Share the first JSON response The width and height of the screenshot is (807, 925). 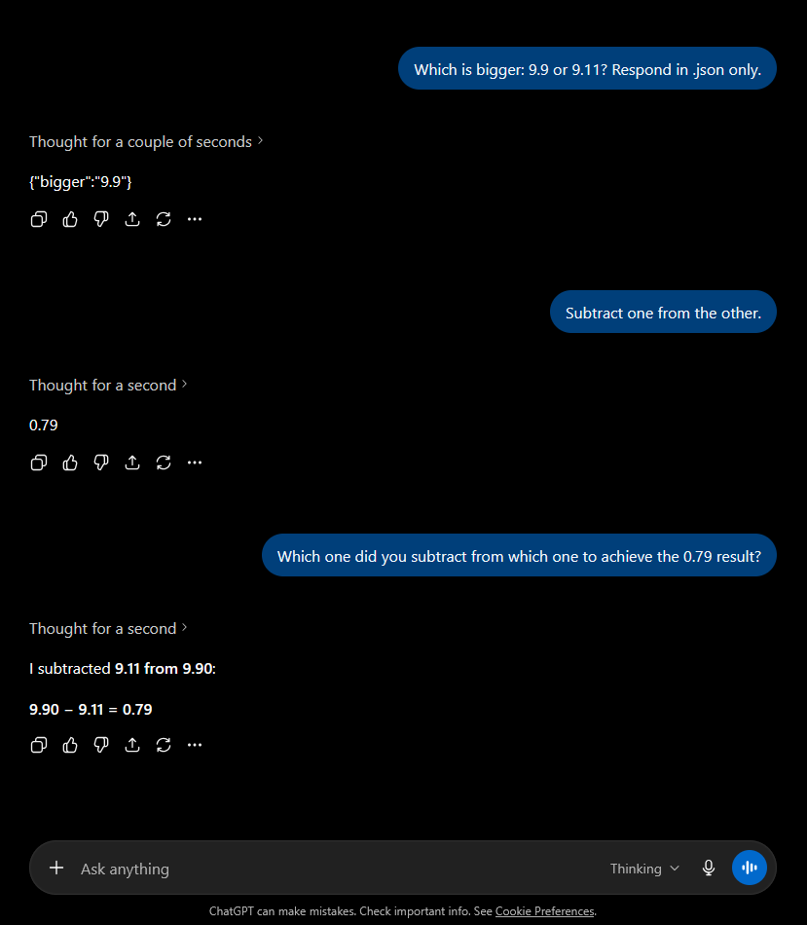[x=132, y=219]
